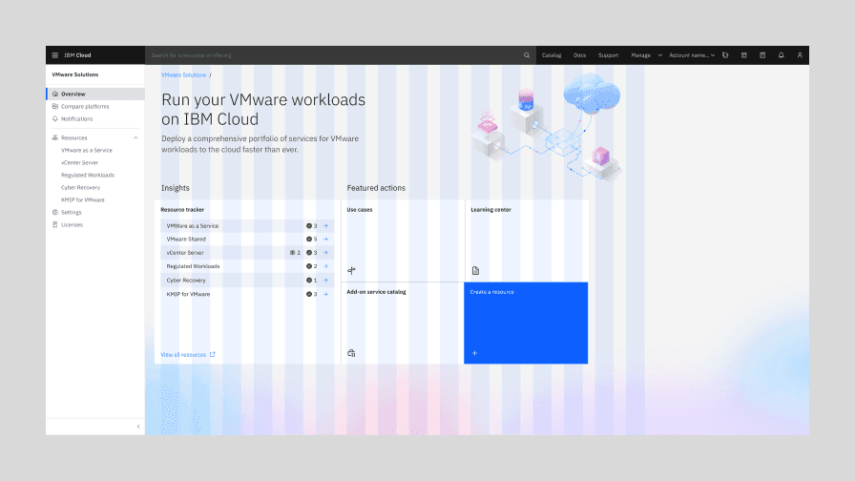Collapse the Resources section in sidebar
Image resolution: width=855 pixels, height=481 pixels.
click(136, 138)
